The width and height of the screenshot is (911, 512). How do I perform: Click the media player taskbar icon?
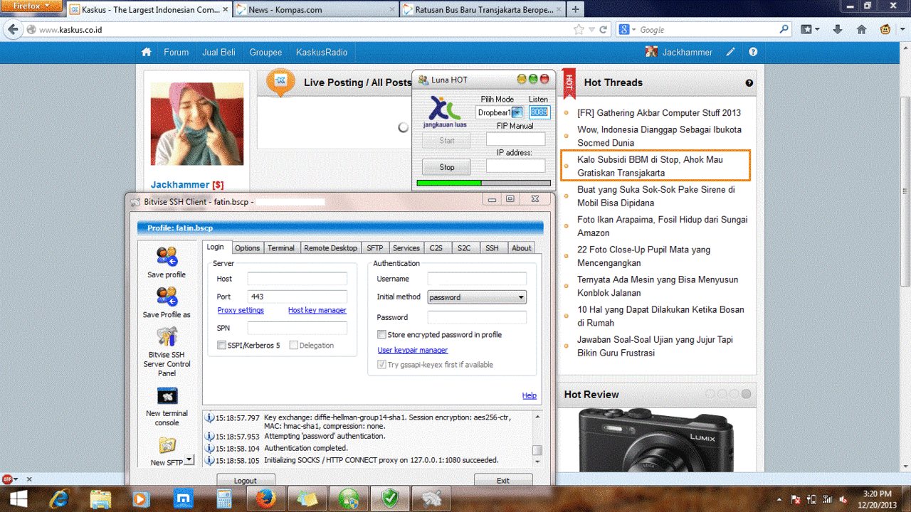tap(142, 498)
